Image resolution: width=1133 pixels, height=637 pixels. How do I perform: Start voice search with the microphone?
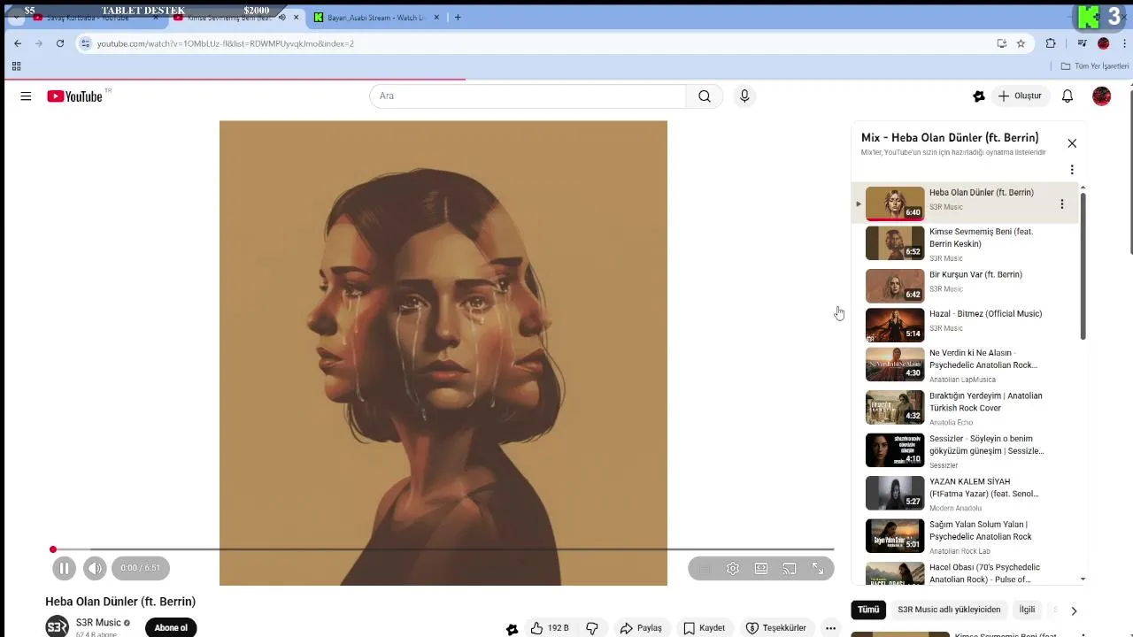(744, 96)
